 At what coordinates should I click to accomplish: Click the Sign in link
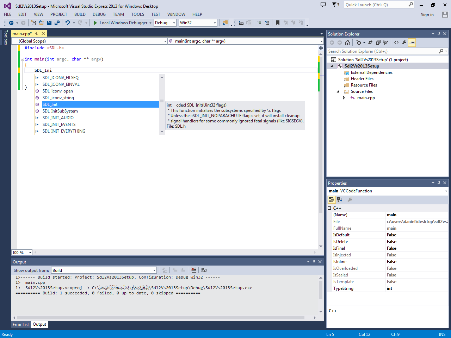427,14
